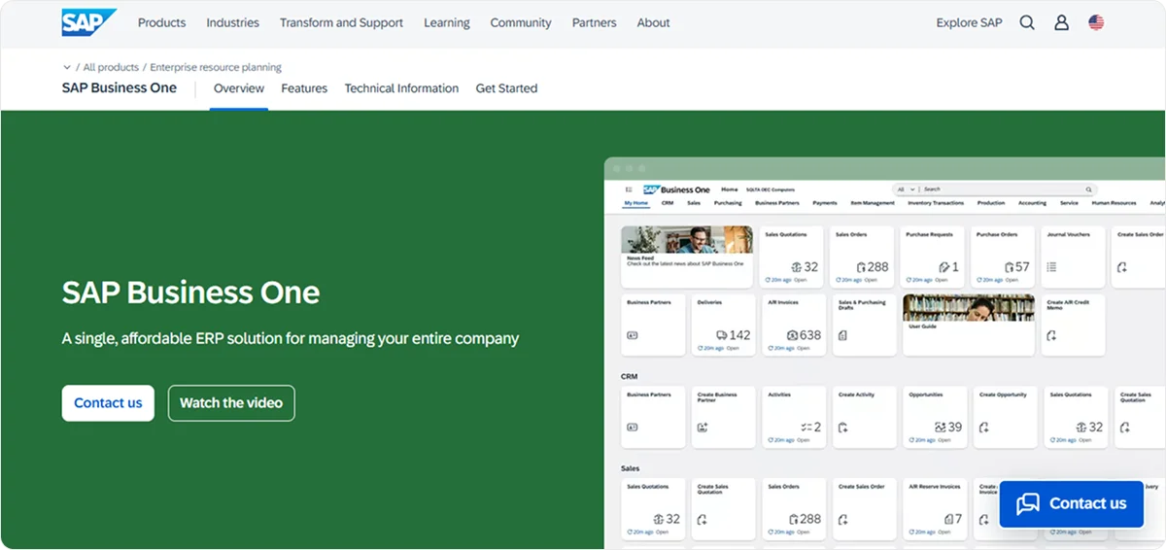Open the user profile icon

coord(1062,22)
